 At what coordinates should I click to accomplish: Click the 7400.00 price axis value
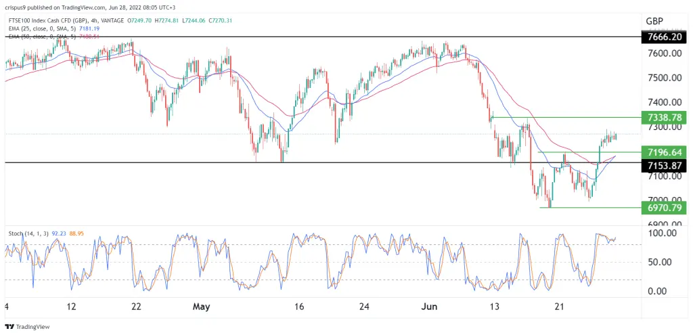[663, 103]
